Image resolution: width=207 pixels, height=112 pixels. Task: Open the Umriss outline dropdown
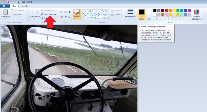coord(116,11)
